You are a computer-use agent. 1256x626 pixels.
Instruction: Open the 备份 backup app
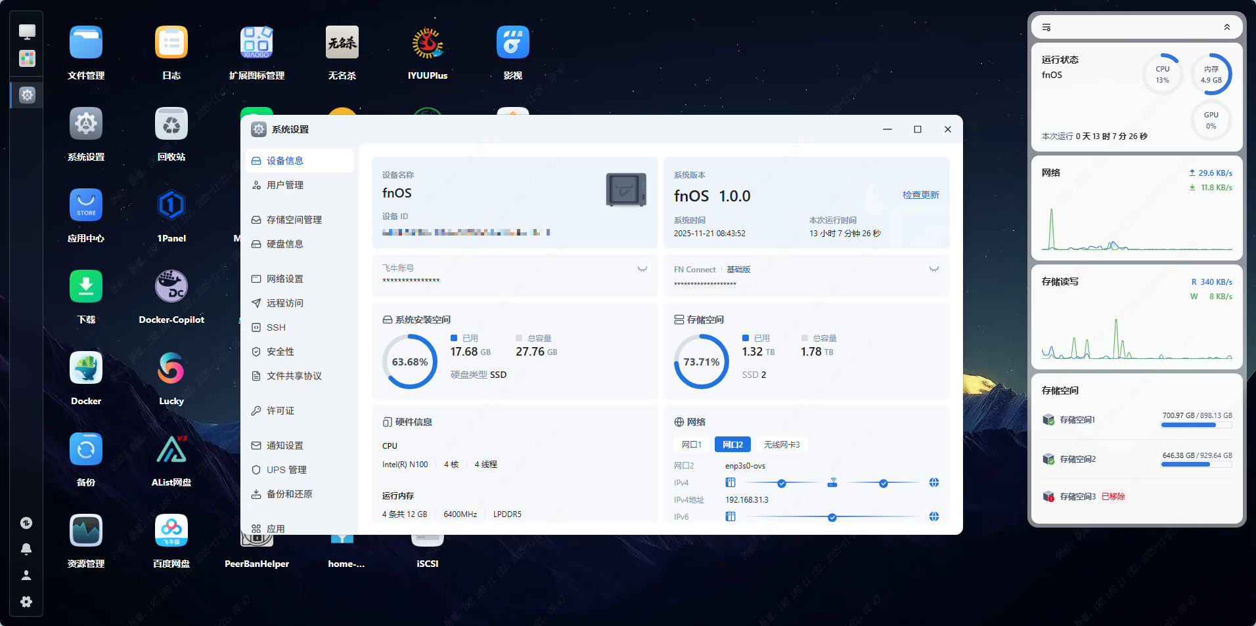(x=86, y=449)
